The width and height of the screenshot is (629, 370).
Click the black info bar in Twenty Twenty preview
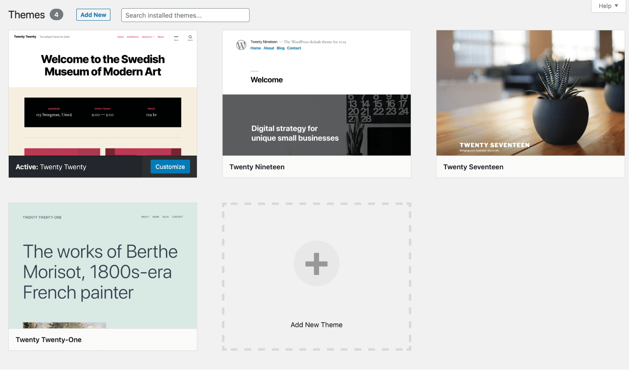(x=103, y=112)
